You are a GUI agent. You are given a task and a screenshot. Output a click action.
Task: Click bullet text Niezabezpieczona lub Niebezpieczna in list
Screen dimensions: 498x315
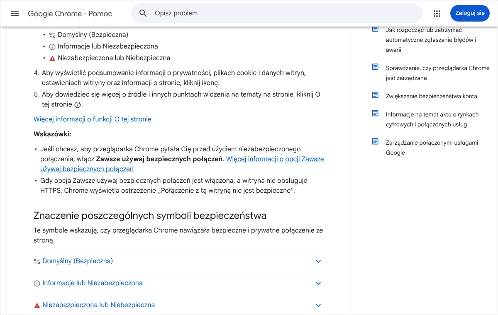[114, 58]
